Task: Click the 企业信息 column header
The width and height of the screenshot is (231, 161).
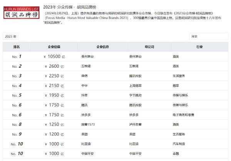Action: (x=103, y=47)
